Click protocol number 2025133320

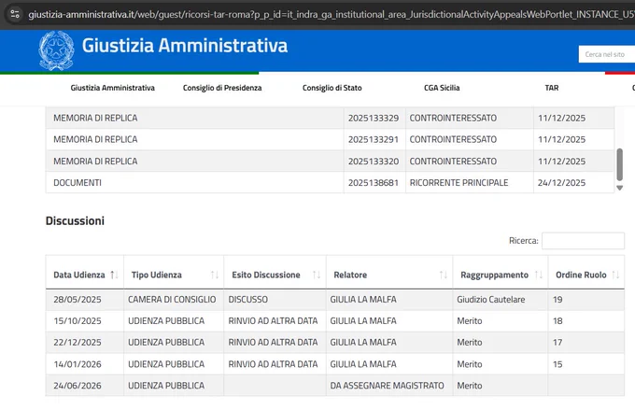[374, 162]
